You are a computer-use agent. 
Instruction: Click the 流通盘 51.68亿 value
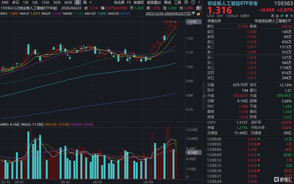240,133
